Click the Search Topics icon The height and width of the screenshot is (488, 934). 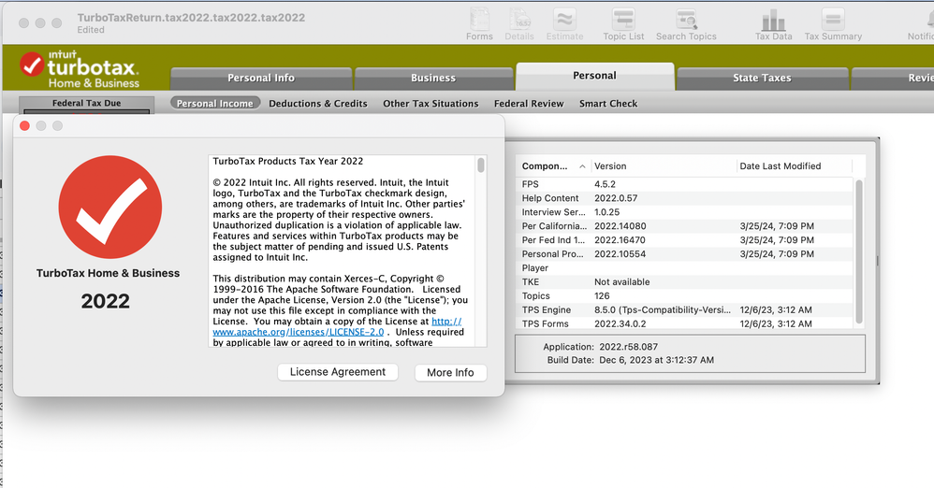pos(686,23)
